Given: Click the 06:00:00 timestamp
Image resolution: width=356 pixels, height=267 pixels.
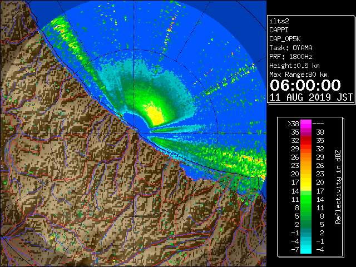Looking at the screenshot, I should tap(305, 85).
